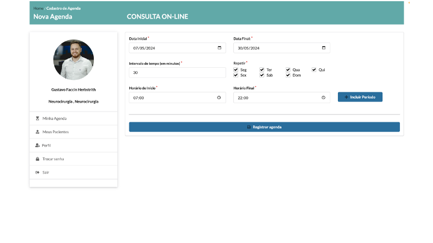Click the doctor's profile photo

[73, 59]
